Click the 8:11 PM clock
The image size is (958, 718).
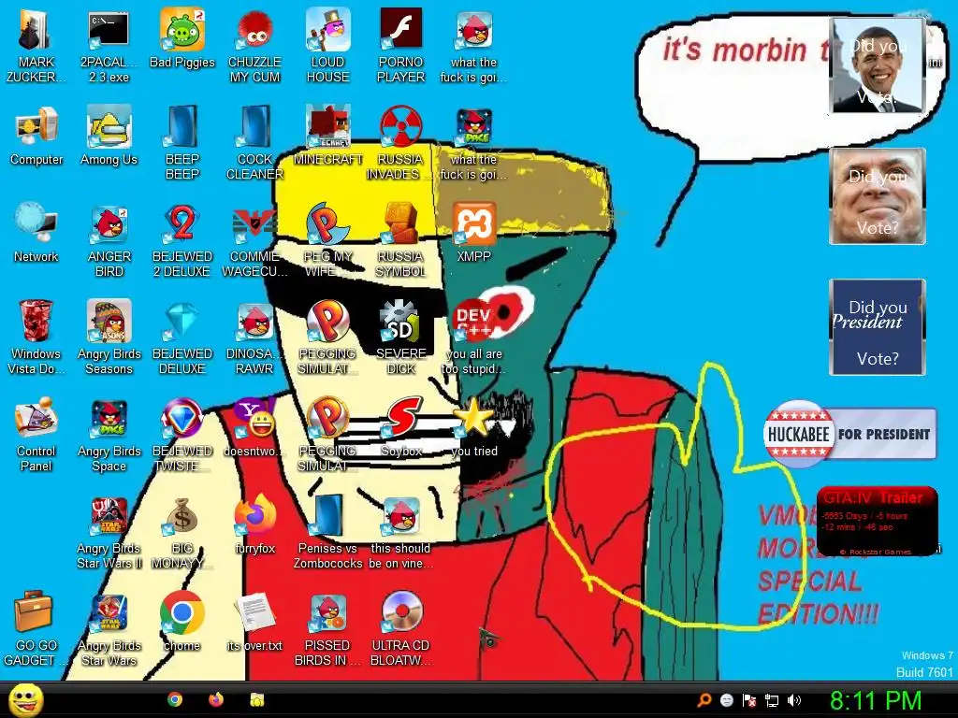click(x=876, y=700)
